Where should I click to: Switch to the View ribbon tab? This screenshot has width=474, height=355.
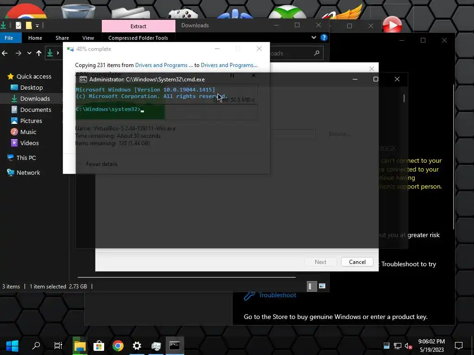point(88,38)
